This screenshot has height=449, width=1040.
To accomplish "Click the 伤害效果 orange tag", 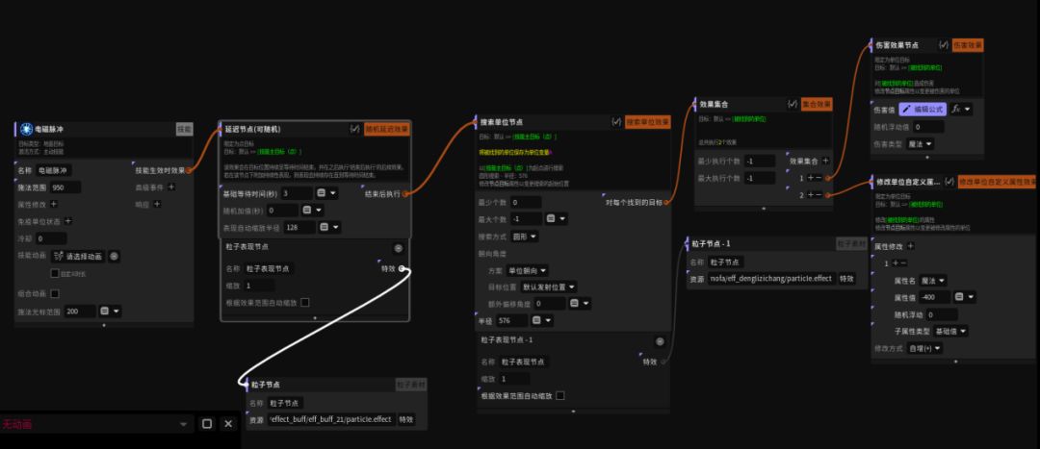I will (x=968, y=45).
